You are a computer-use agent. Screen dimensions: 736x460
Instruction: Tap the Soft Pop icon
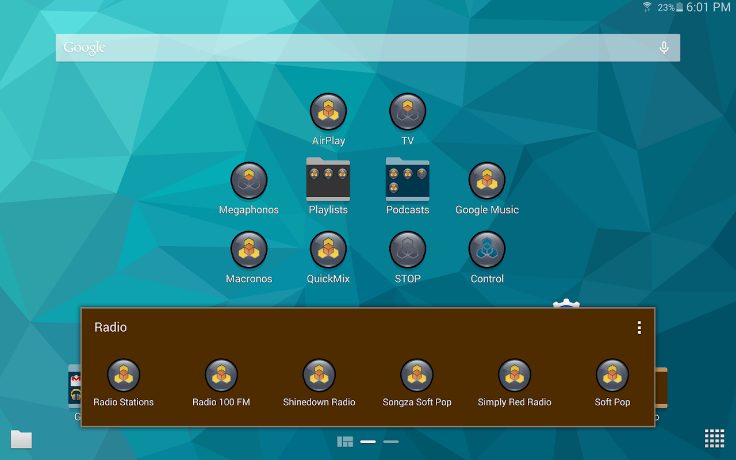(x=612, y=376)
